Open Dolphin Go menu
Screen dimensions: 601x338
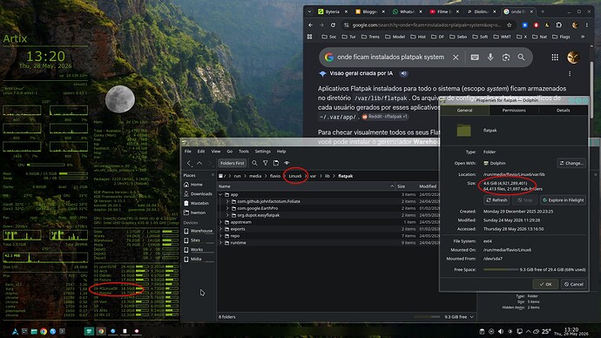coord(230,152)
